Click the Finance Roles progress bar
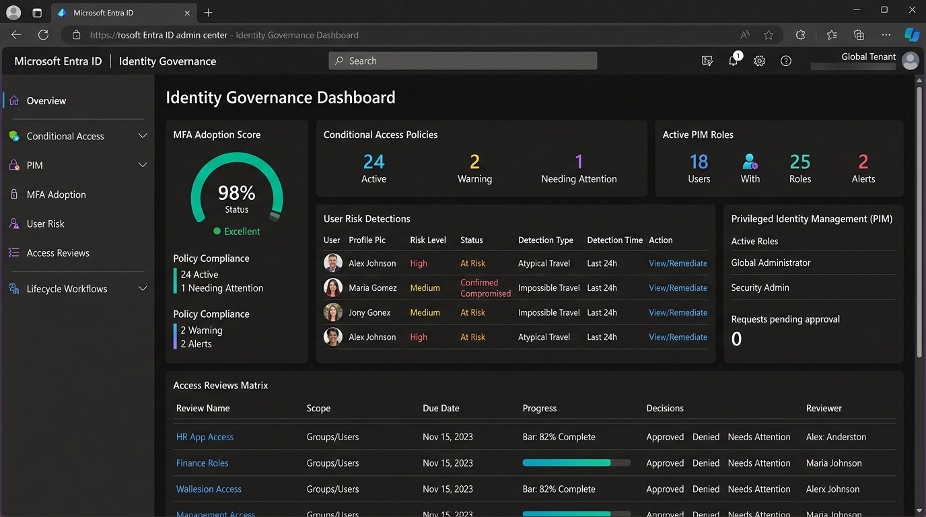The image size is (926, 517). click(577, 463)
